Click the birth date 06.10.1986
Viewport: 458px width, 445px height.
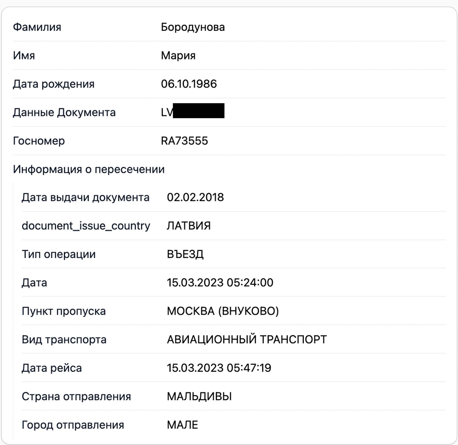(x=189, y=84)
